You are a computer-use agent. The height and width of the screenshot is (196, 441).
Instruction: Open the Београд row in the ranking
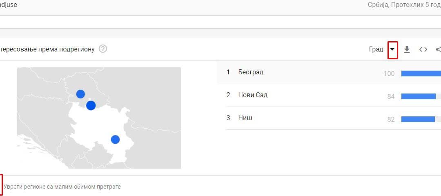click(251, 72)
